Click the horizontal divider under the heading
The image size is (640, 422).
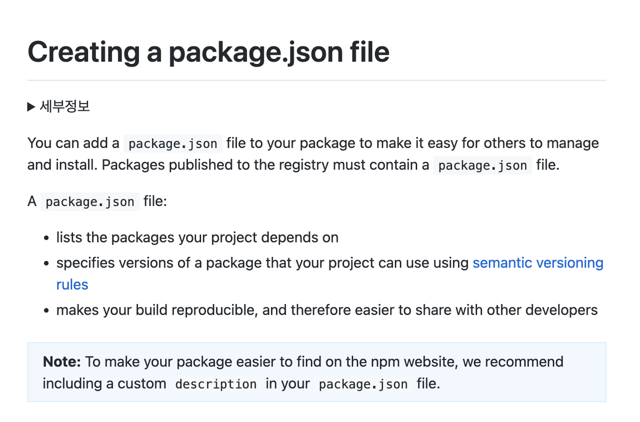(316, 80)
